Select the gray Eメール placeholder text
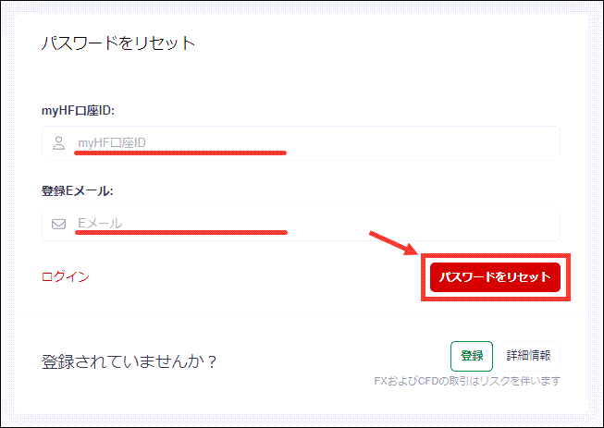This screenshot has height=428, width=604. [100, 223]
